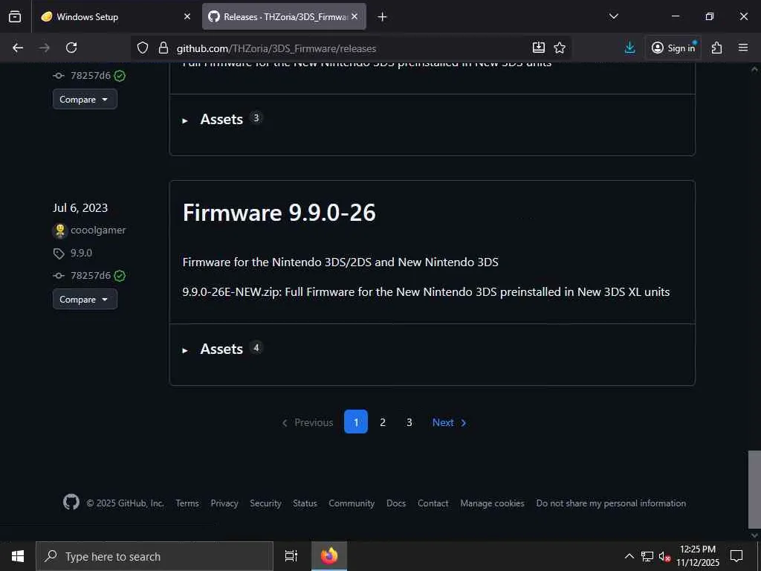Screen dimensions: 761x571
Task: Click Manage cookies in footer
Action: click(x=492, y=503)
